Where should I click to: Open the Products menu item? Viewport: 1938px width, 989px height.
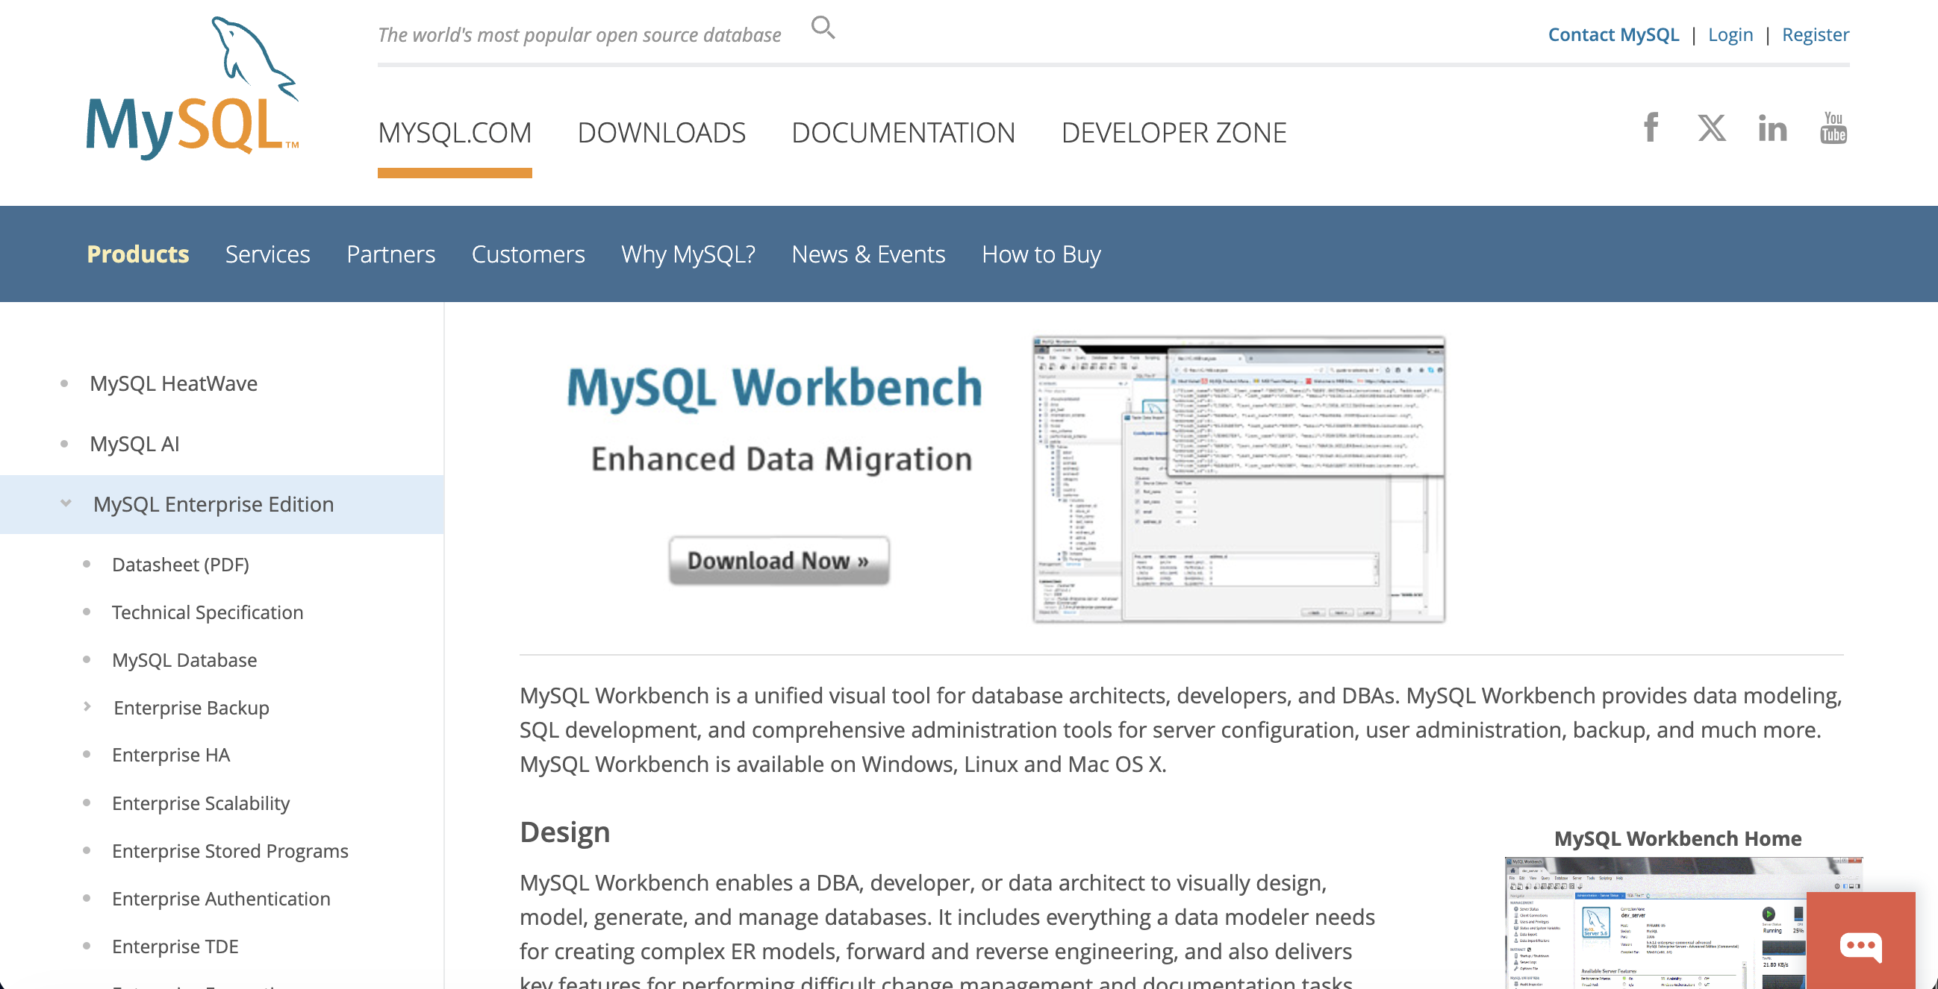point(137,254)
